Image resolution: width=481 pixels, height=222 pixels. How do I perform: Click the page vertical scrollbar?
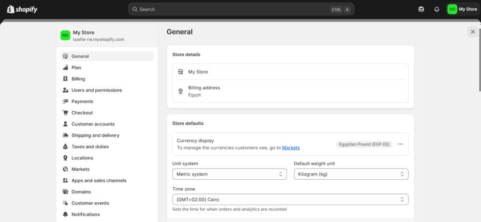pos(480,60)
